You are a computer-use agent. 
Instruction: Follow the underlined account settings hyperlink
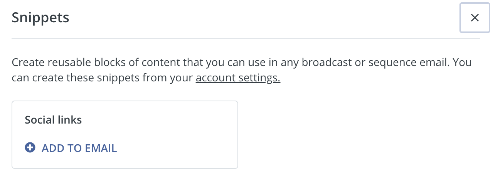tap(238, 78)
